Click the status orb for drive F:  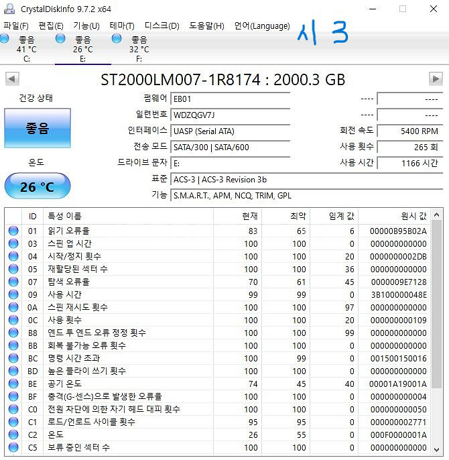coord(118,39)
